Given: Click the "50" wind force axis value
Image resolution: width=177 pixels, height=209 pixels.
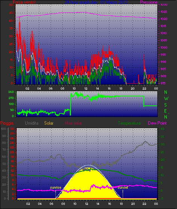Looking at the screenshot, I should (11, 5).
